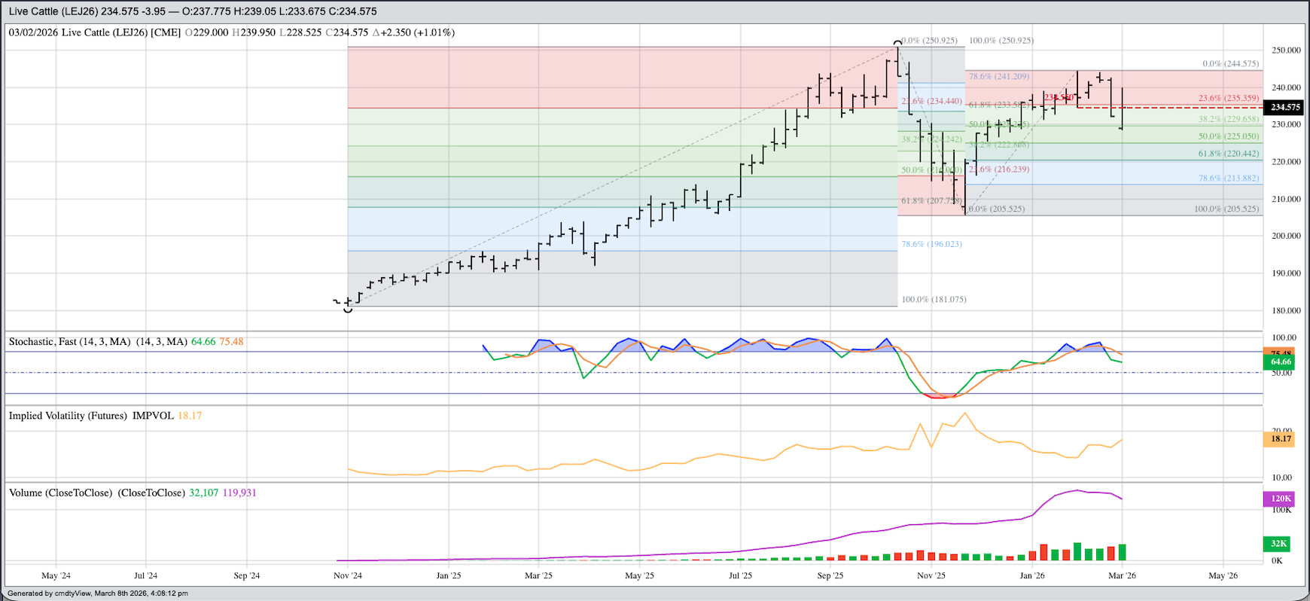
Task: Click the 200.000 level on the price axis
Action: click(1286, 236)
